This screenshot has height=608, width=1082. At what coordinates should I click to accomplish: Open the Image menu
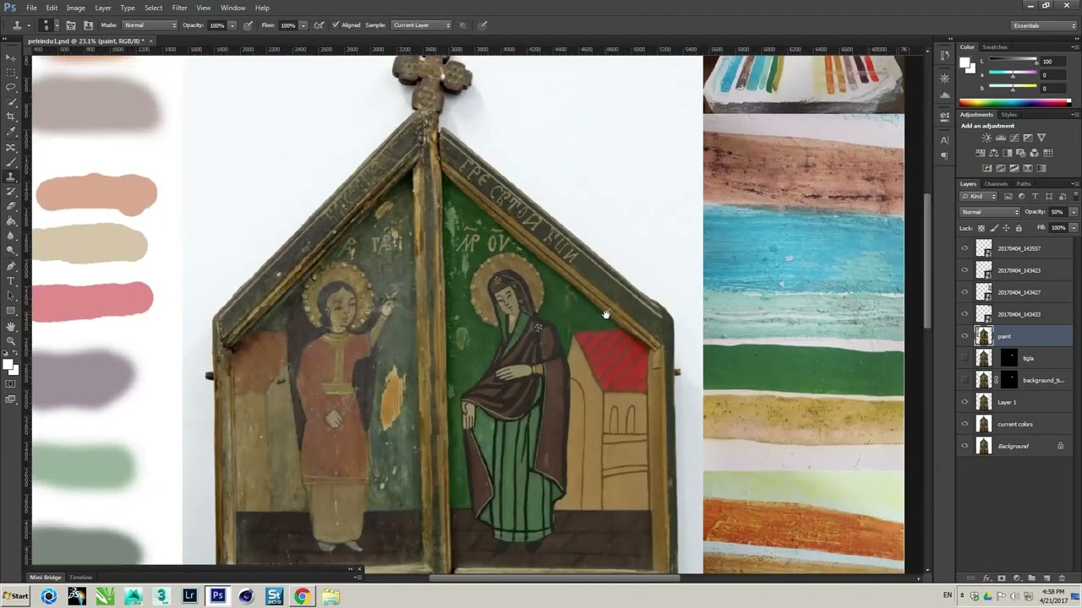click(x=76, y=8)
